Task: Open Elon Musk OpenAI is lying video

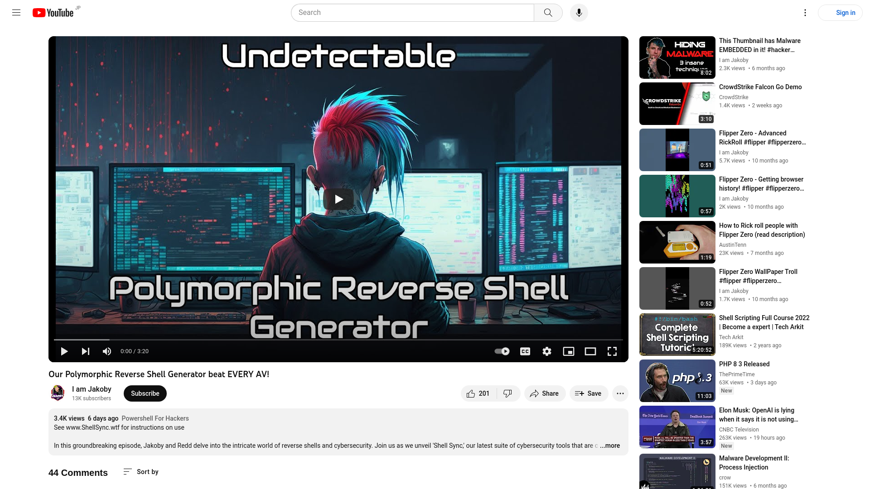Action: (x=759, y=415)
